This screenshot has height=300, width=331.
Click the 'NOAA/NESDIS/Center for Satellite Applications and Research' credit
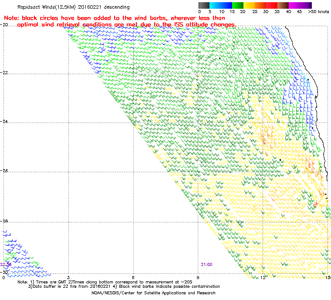coord(153,293)
